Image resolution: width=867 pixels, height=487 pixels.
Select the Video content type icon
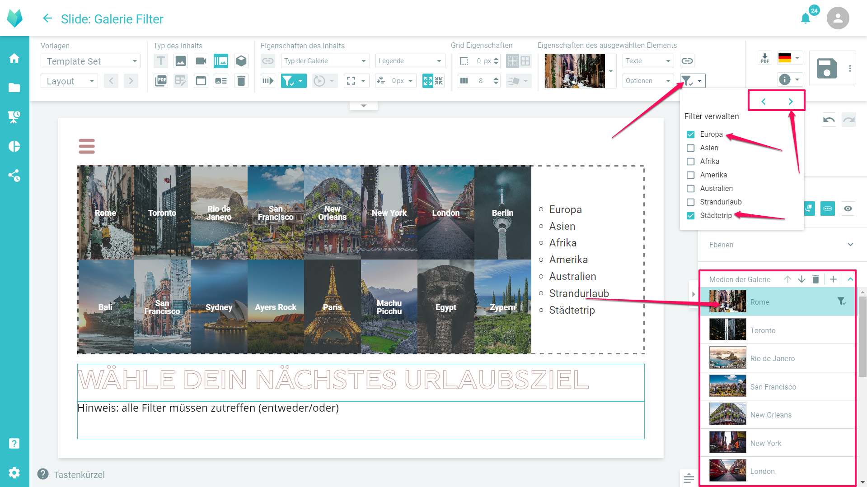[201, 61]
